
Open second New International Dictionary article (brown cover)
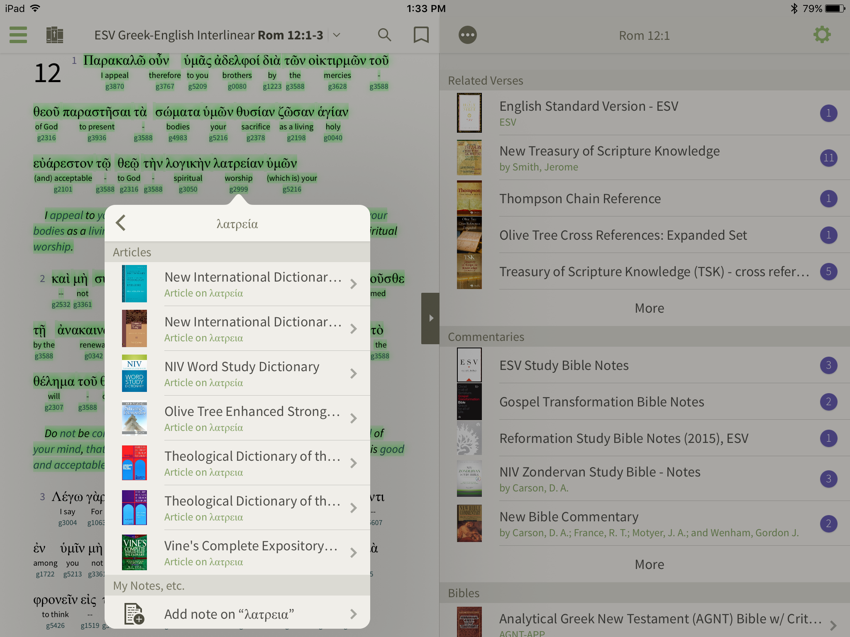coord(237,329)
